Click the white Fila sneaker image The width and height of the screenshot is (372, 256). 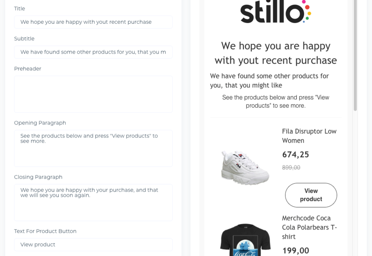click(x=245, y=167)
